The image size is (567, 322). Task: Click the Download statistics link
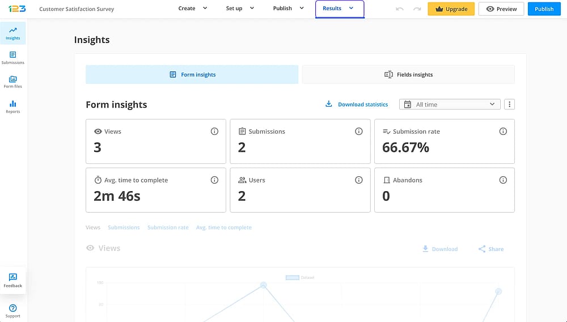coord(363,104)
